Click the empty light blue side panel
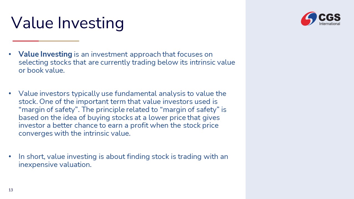The width and height of the screenshot is (354, 199). click(x=300, y=111)
